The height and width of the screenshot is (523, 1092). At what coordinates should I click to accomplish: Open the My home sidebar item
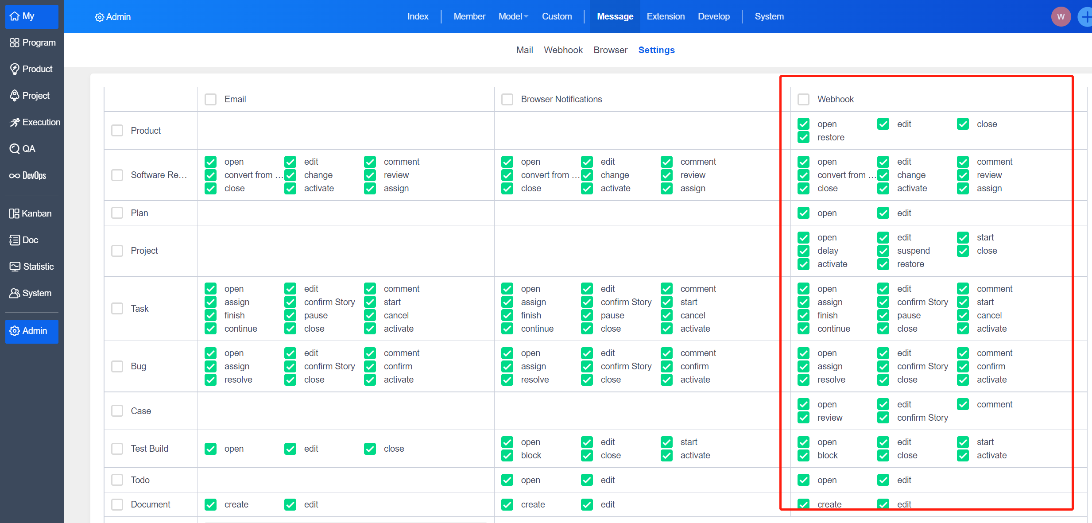click(x=31, y=16)
